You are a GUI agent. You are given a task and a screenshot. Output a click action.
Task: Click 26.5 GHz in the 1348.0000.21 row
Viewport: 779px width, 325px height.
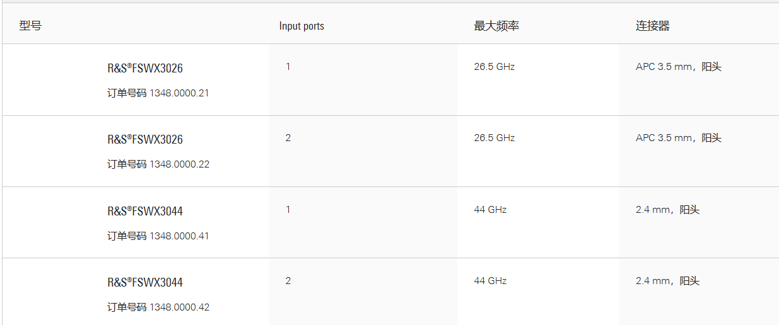pos(495,67)
